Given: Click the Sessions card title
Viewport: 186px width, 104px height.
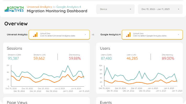Looking at the screenshot, I should [14, 48].
